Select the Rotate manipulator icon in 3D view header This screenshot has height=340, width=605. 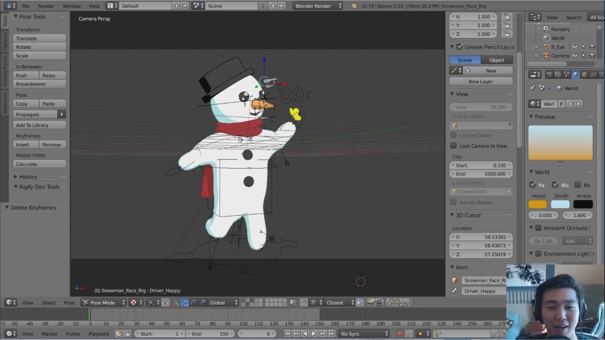(194, 303)
